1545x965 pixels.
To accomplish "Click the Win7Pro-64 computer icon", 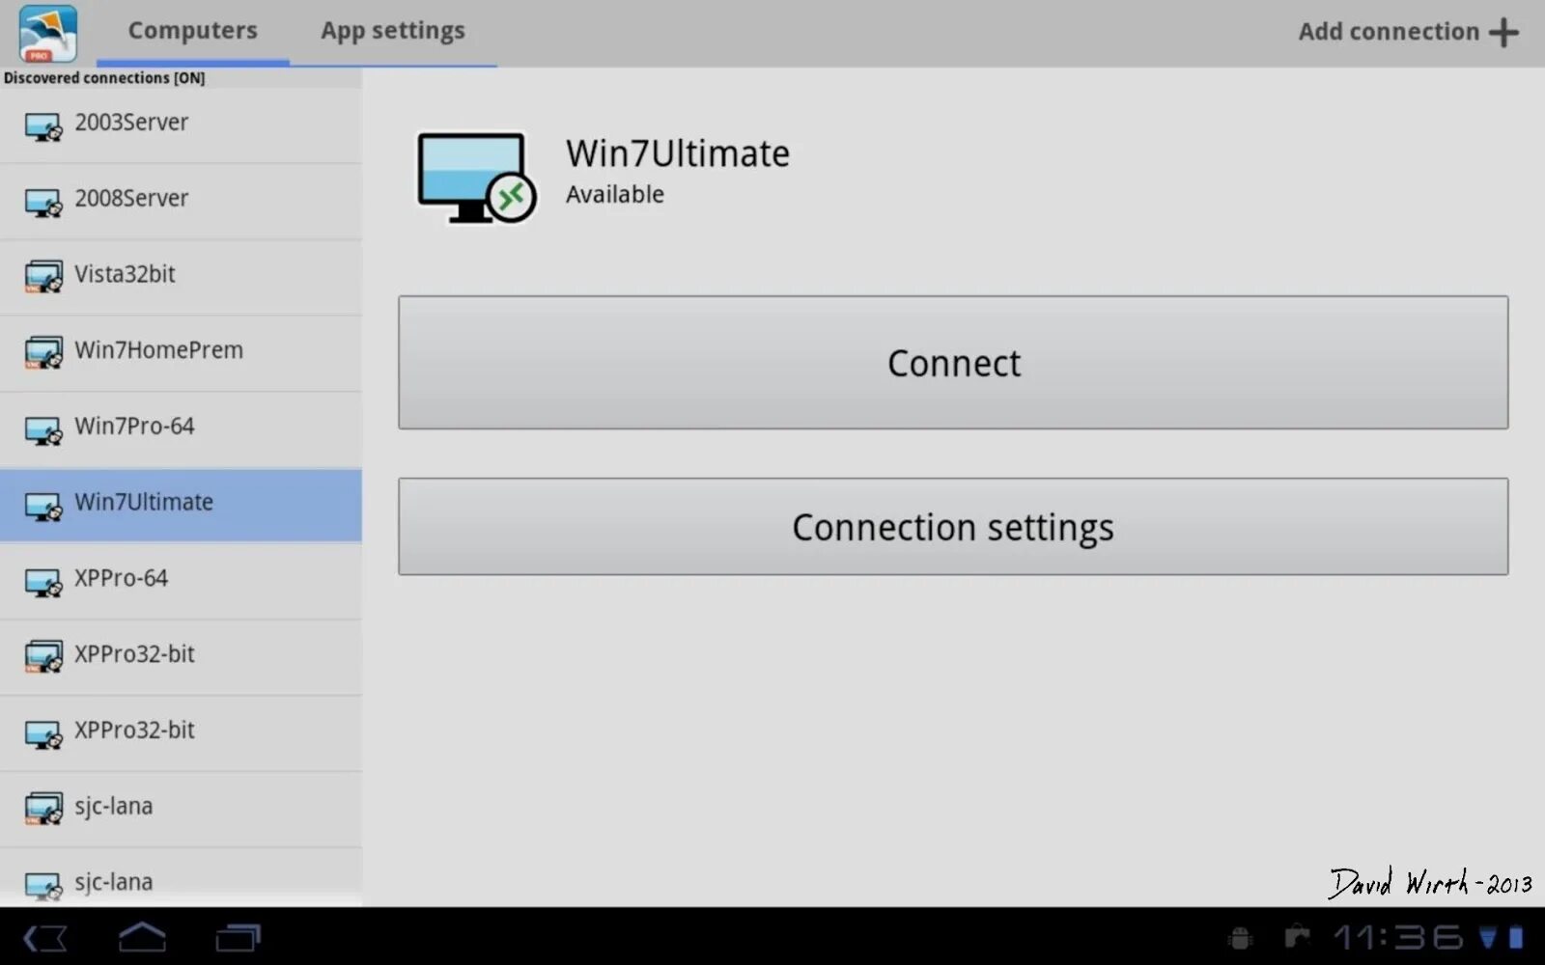I will coord(43,430).
